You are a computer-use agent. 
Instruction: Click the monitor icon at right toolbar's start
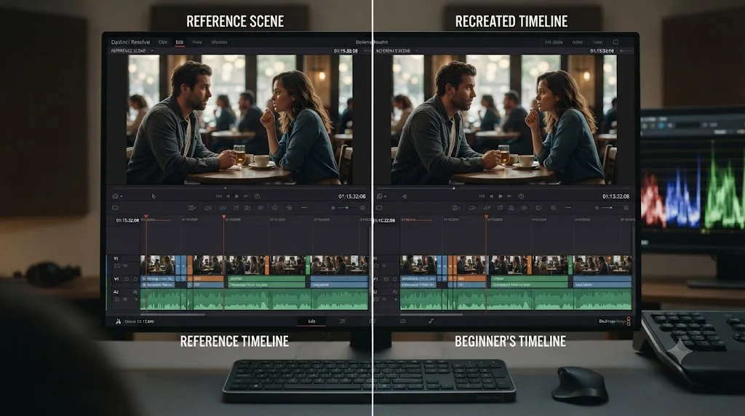click(378, 207)
